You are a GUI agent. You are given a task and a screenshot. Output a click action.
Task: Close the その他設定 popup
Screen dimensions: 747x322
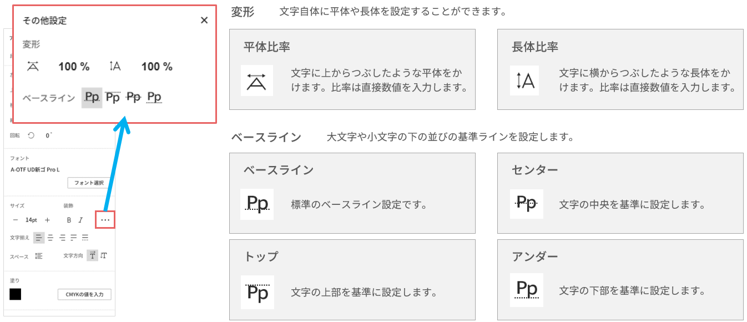pos(204,21)
